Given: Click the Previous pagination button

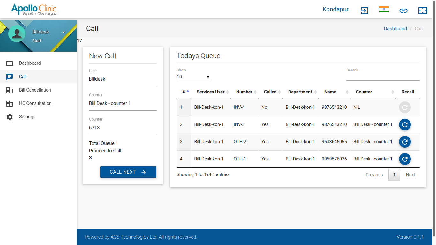Looking at the screenshot, I should (374, 175).
